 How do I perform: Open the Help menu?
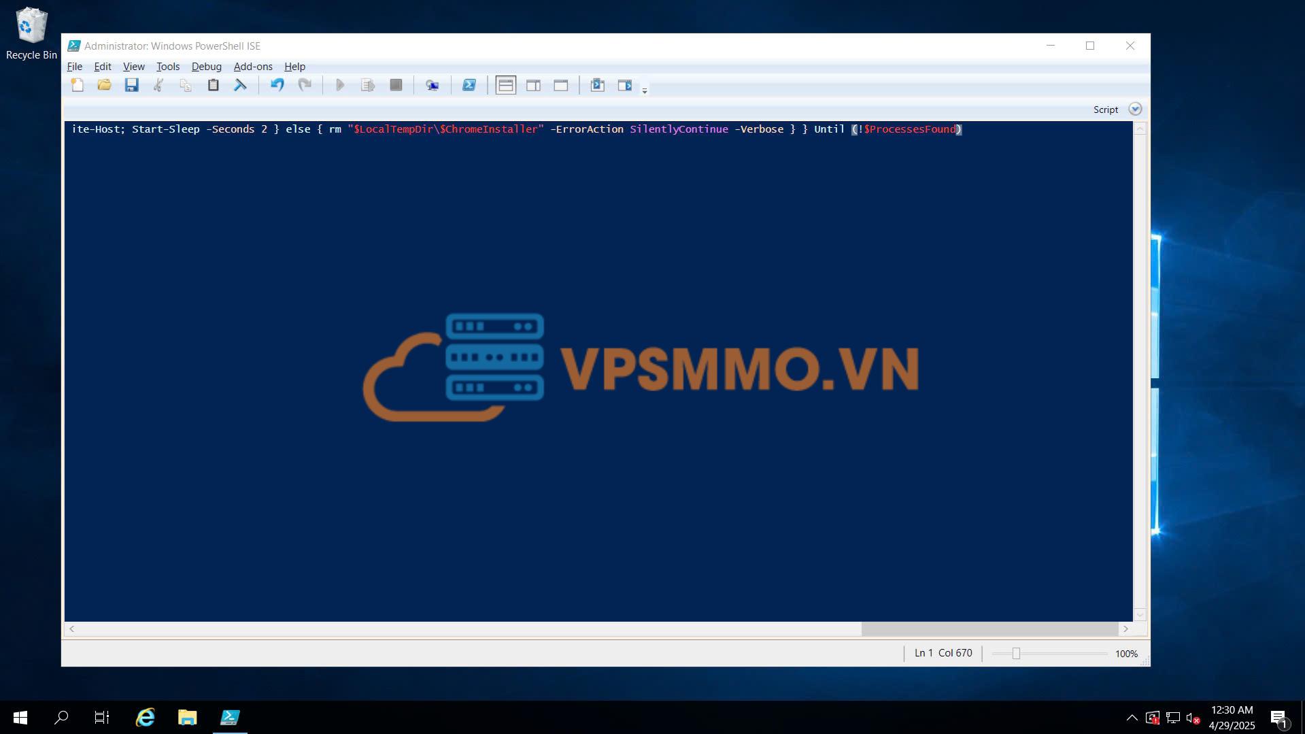pos(294,66)
